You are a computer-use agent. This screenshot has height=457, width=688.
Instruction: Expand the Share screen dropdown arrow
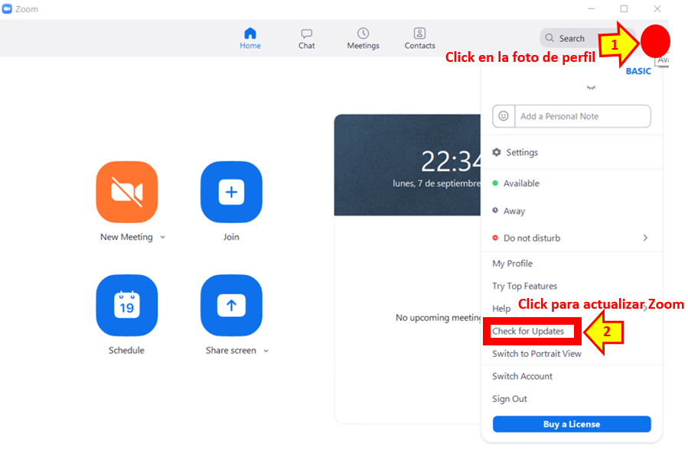pos(266,351)
